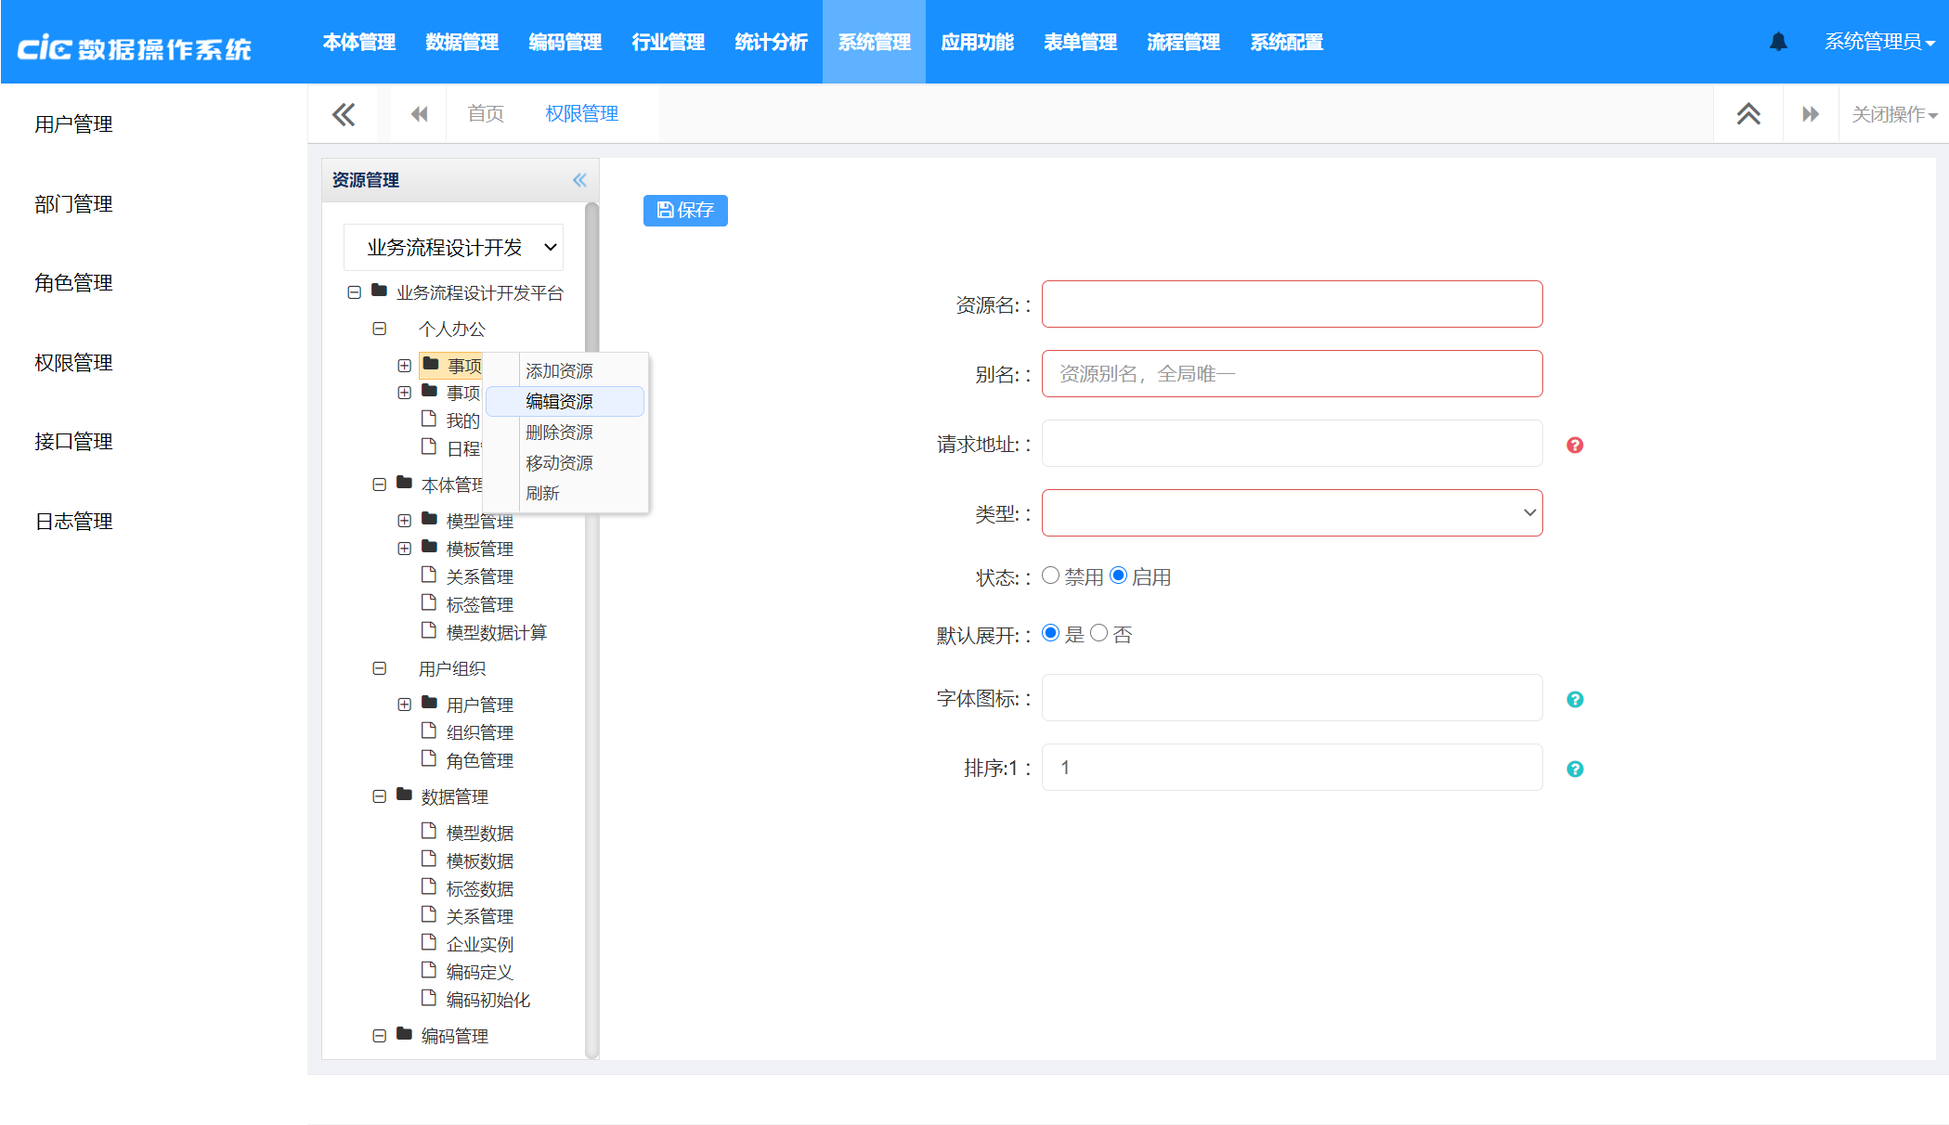Click the notification bell icon

tap(1777, 42)
